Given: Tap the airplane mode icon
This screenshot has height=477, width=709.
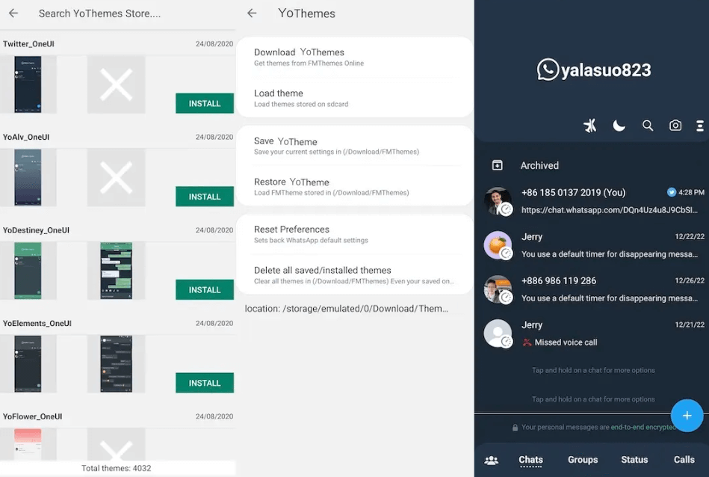Looking at the screenshot, I should tap(590, 126).
